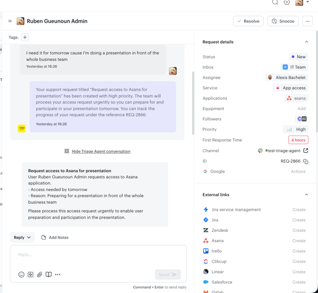Open the #test-triage-agent channel external link

point(306,151)
